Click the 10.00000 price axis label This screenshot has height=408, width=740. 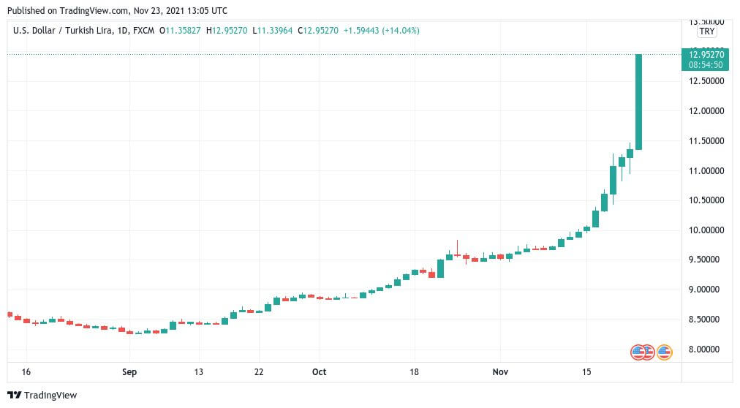click(x=706, y=230)
